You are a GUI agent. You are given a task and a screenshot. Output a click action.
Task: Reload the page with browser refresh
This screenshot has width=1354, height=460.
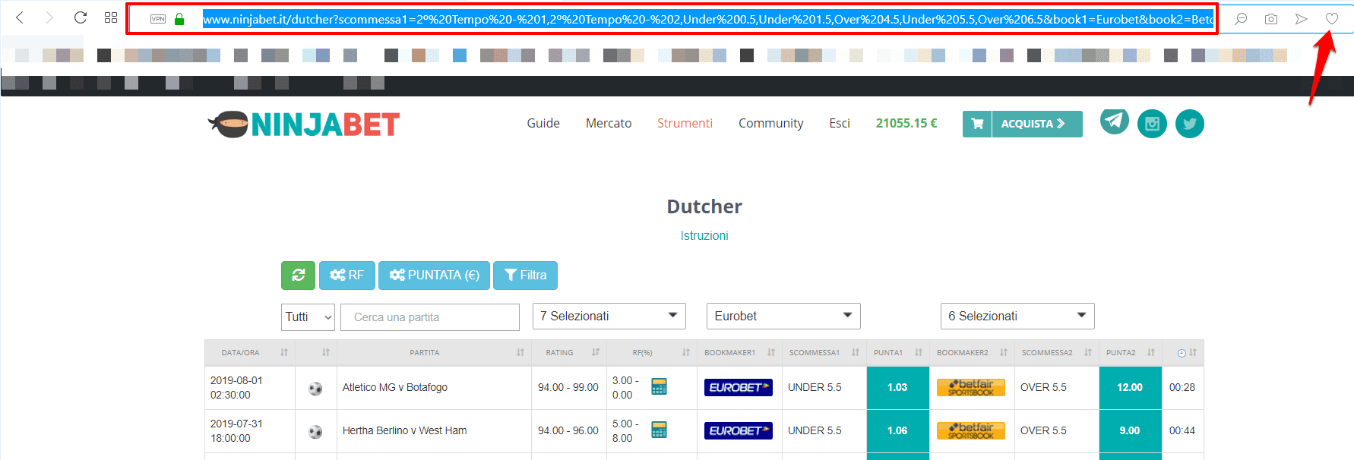(80, 17)
